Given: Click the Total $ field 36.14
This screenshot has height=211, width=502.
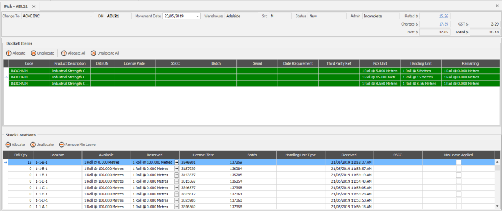Looking at the screenshot, I should 485,32.
